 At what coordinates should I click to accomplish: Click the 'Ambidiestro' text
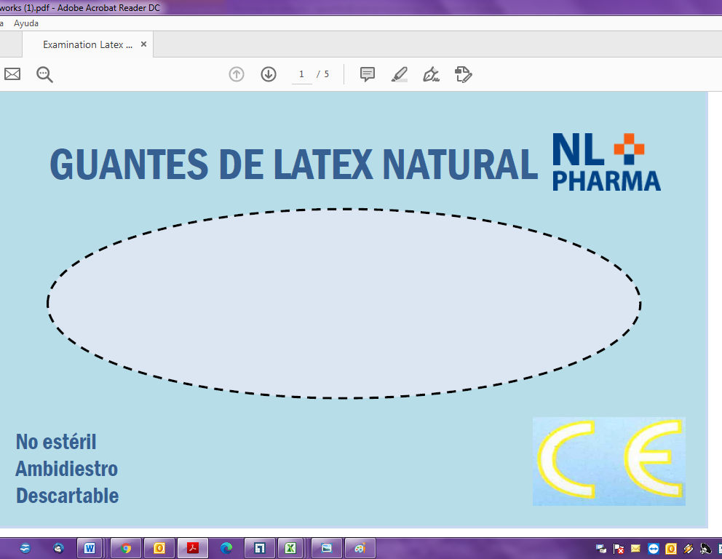[x=67, y=469]
